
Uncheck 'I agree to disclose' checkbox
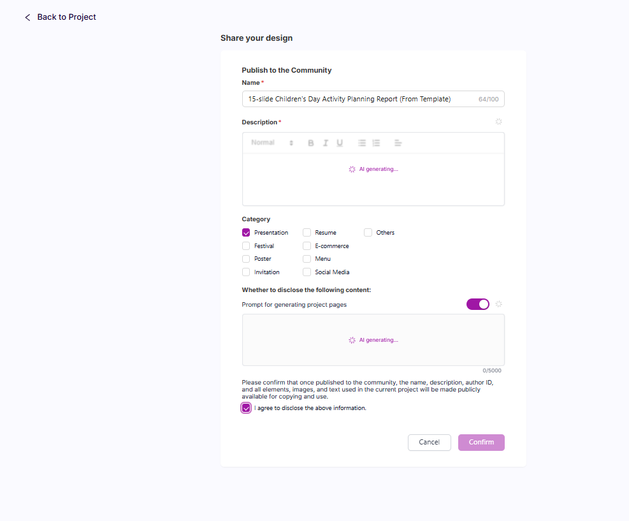click(246, 408)
